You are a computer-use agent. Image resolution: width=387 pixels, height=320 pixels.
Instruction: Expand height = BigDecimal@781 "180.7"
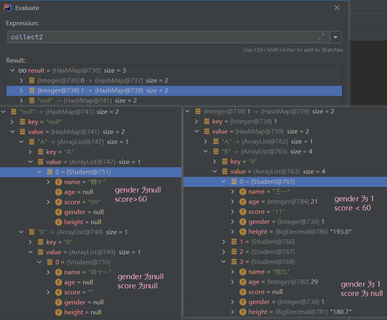(232, 312)
